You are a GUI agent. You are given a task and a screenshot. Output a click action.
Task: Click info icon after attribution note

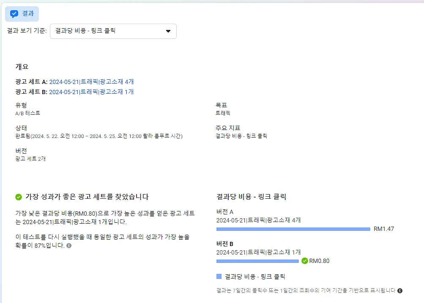(400, 291)
